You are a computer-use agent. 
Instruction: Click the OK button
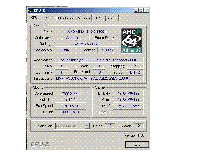click(x=137, y=145)
